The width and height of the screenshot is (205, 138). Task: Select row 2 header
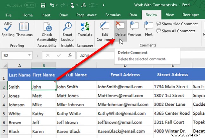(4, 87)
